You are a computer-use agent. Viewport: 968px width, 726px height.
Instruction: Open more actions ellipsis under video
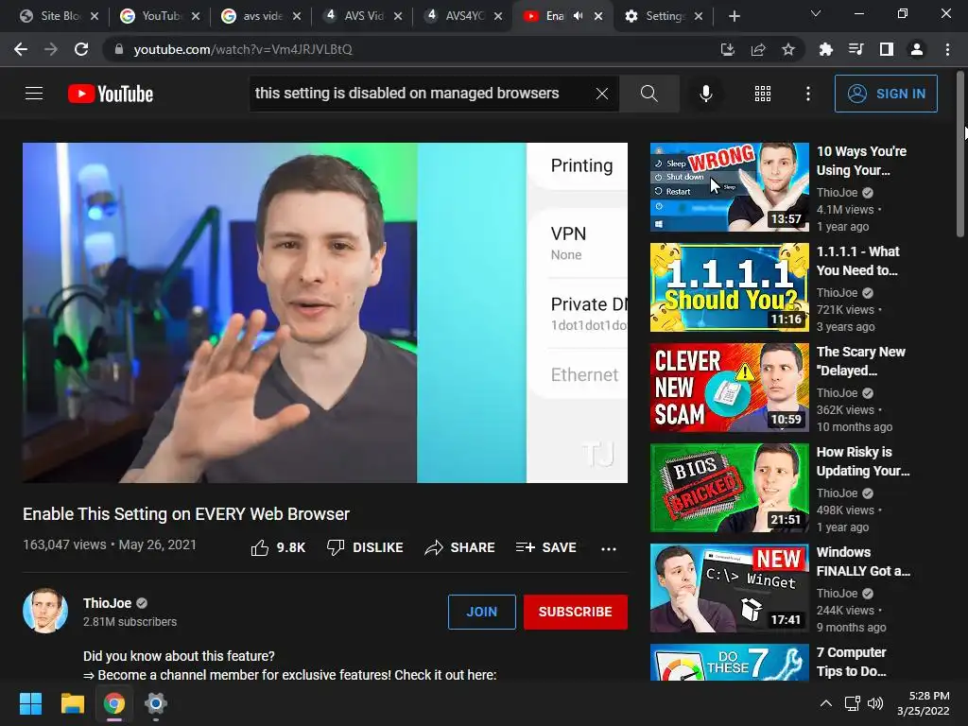tap(609, 548)
